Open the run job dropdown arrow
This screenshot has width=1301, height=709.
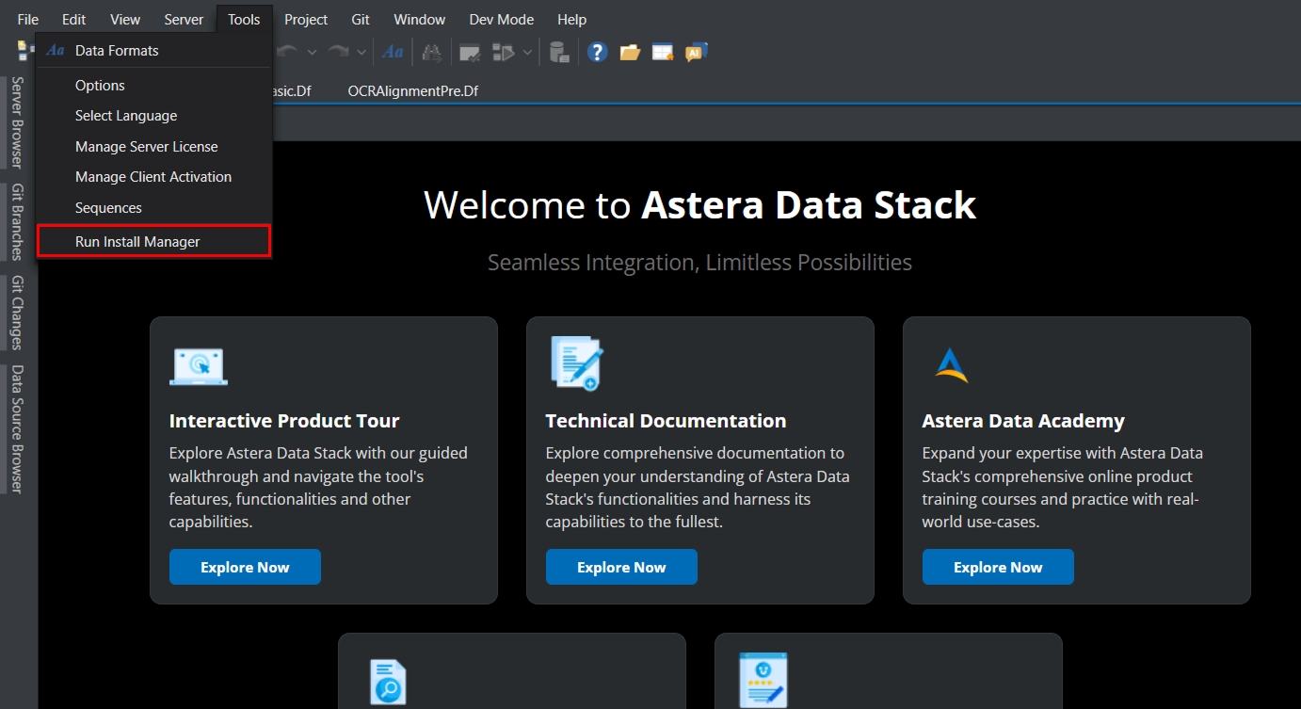tap(527, 53)
